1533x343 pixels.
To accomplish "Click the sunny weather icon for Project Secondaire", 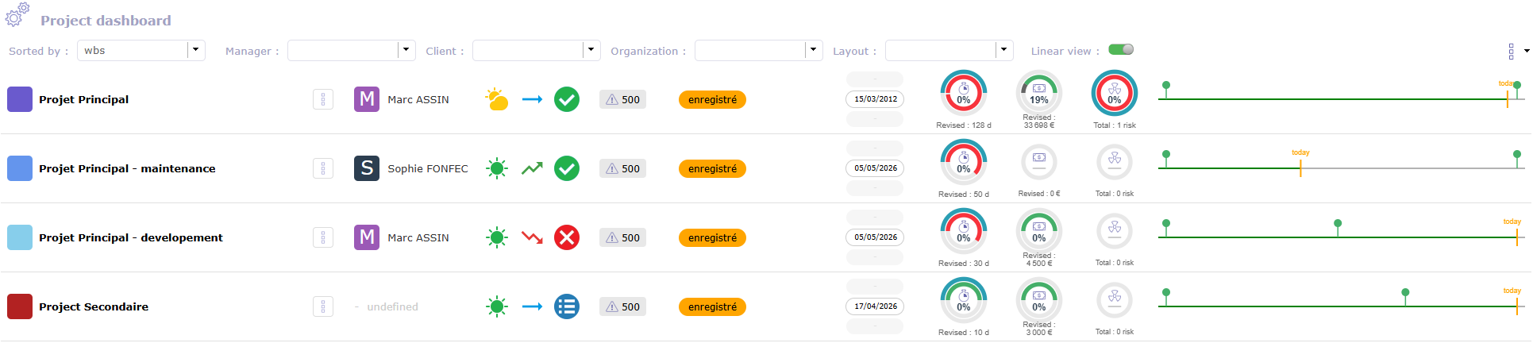I will (x=497, y=306).
